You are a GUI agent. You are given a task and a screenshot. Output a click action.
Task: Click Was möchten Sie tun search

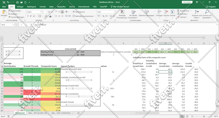coord(120,6)
